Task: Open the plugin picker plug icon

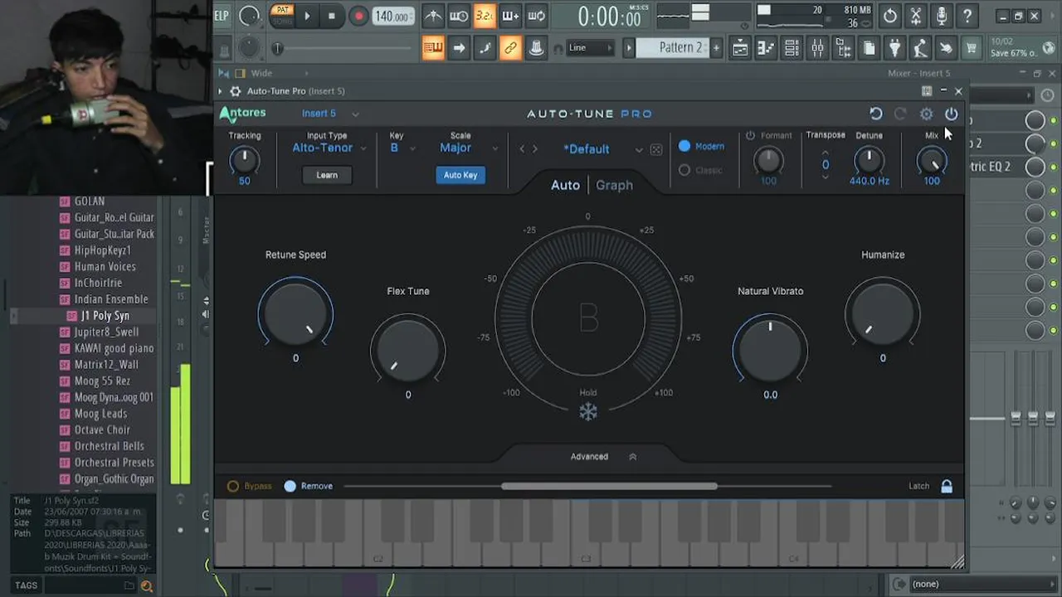Action: (894, 48)
